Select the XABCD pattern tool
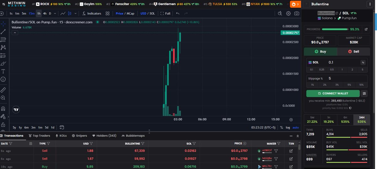377x169 pixels. (x=3, y=48)
